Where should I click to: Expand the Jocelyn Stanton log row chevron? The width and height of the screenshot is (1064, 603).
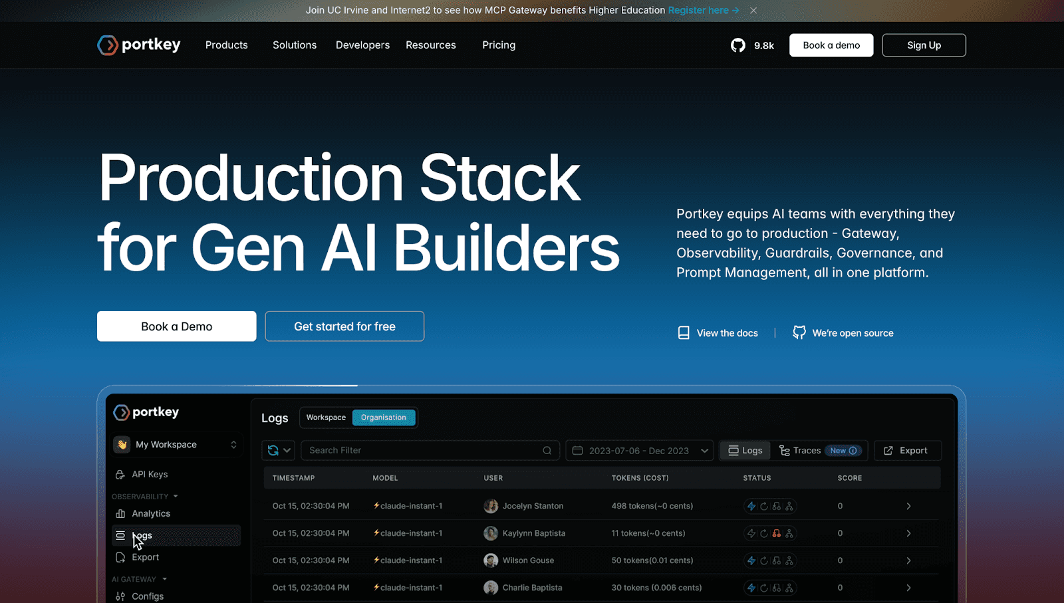(x=908, y=506)
